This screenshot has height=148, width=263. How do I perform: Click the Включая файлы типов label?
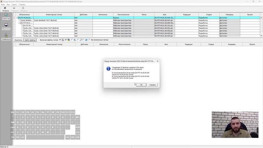(49, 40)
